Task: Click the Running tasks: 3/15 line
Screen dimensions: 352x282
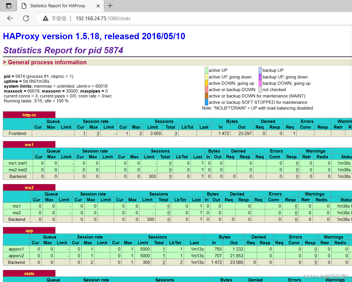Action: click(x=36, y=101)
